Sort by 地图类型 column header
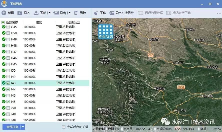Viewport: 222px width, 132px height. (74, 22)
